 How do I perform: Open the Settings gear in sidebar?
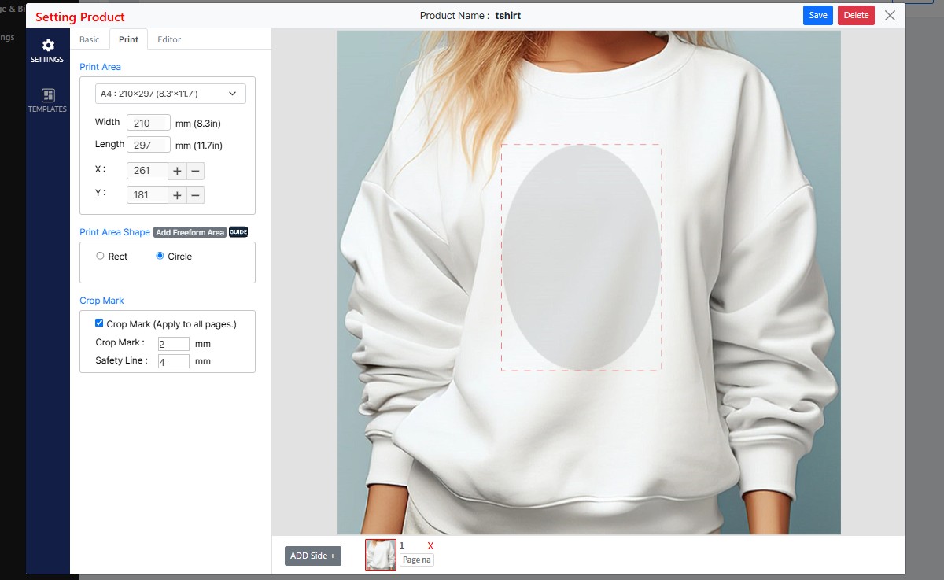click(x=47, y=51)
